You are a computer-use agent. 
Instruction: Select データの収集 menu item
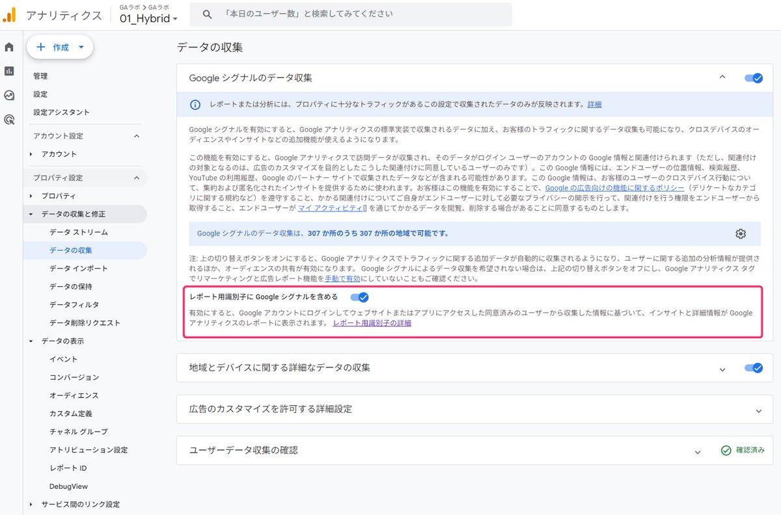coord(71,250)
